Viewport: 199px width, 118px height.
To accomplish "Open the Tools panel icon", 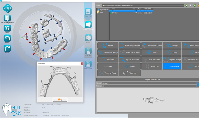I will pyautogui.click(x=7, y=28).
